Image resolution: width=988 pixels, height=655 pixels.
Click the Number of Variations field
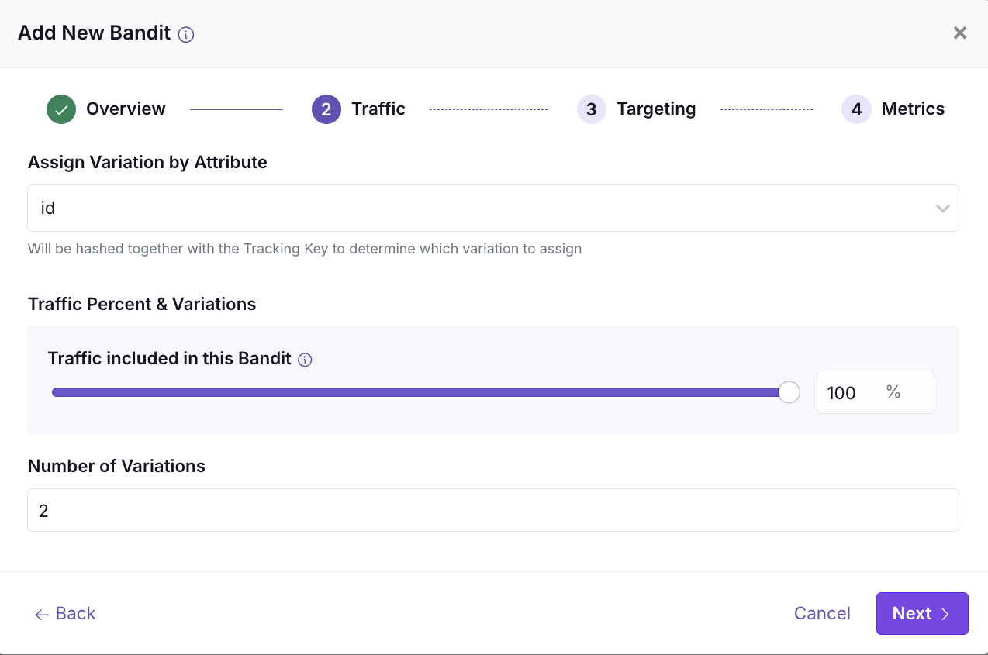492,510
